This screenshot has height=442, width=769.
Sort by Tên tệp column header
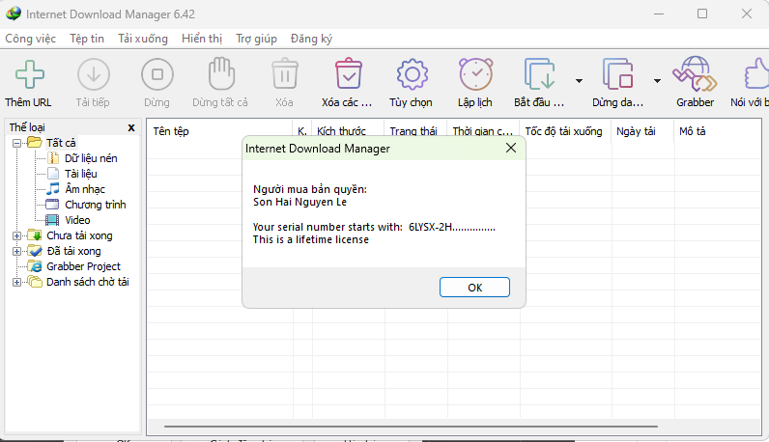coord(219,131)
